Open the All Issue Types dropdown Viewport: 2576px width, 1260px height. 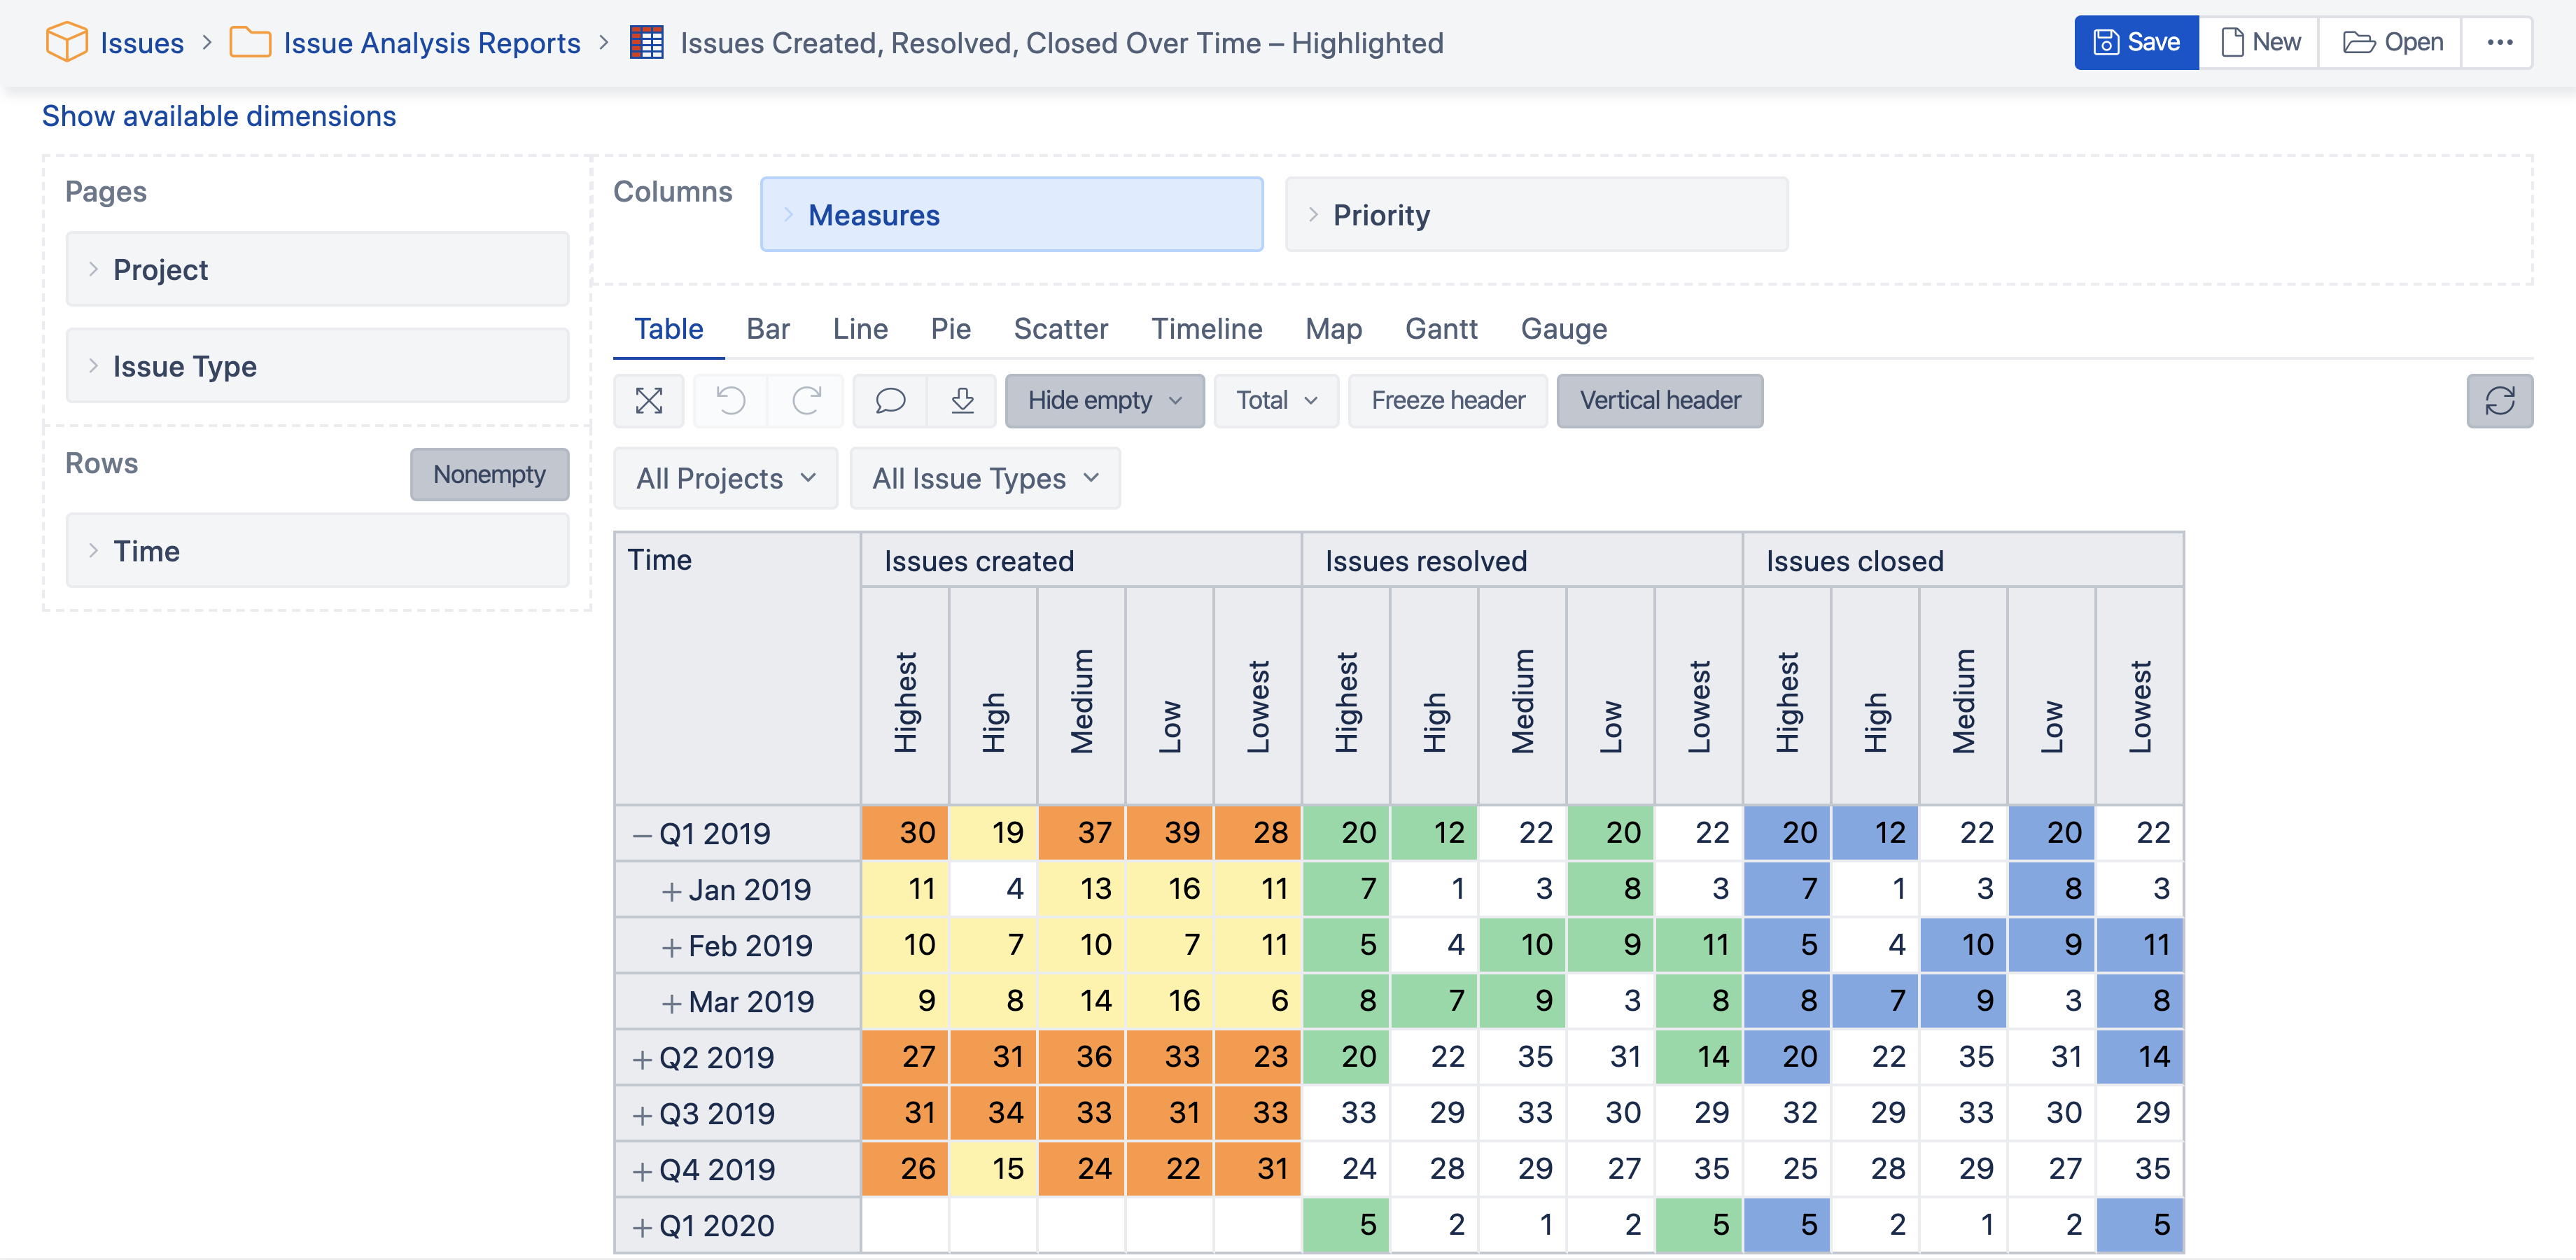pyautogui.click(x=985, y=479)
